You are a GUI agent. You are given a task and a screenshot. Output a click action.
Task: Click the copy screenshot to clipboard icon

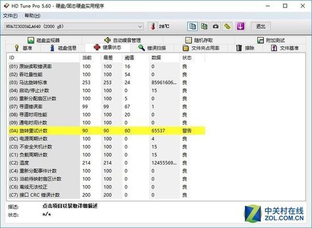coord(204,27)
